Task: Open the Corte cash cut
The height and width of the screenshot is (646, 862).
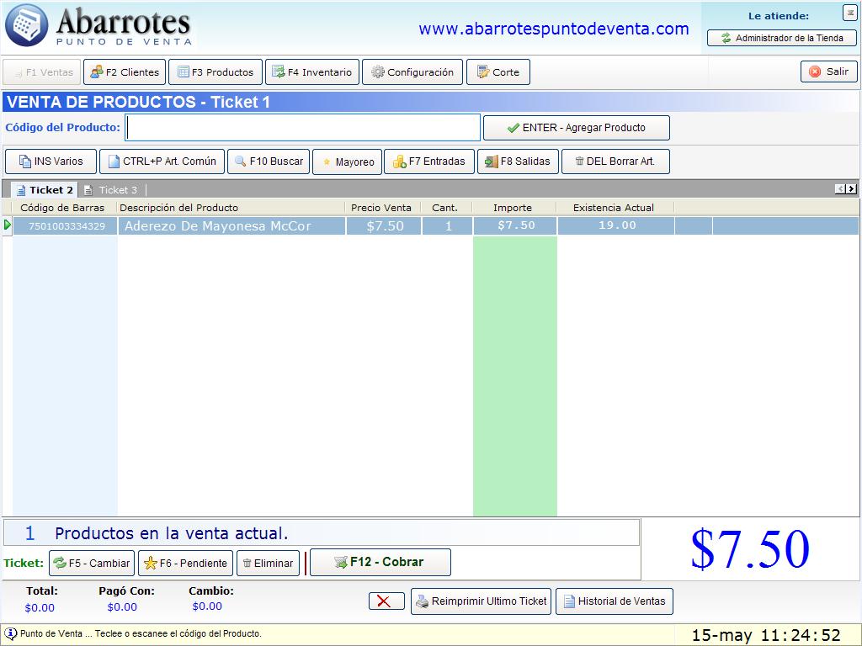Action: click(498, 72)
